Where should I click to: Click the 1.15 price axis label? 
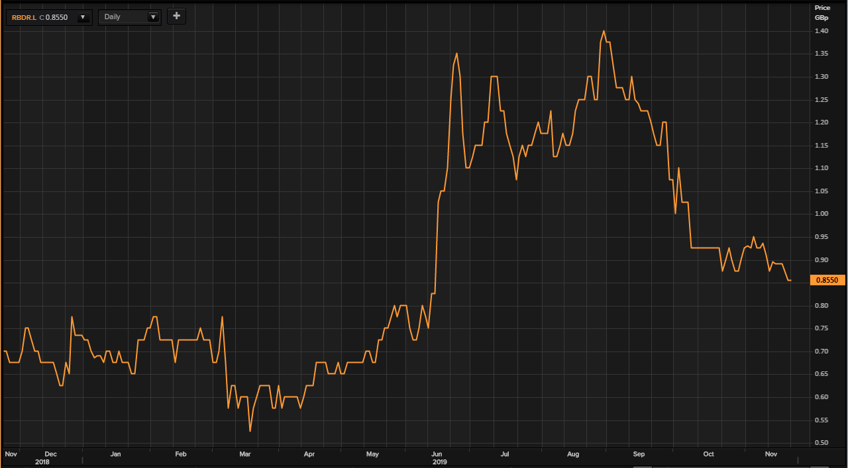tap(822, 146)
